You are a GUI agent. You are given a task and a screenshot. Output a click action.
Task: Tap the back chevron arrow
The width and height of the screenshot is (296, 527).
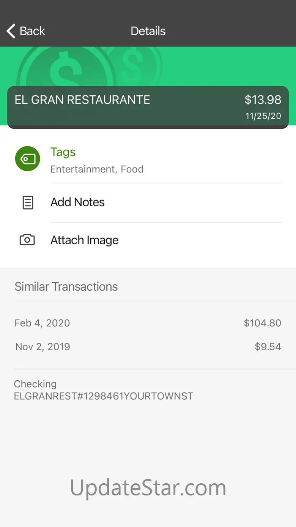[x=11, y=31]
